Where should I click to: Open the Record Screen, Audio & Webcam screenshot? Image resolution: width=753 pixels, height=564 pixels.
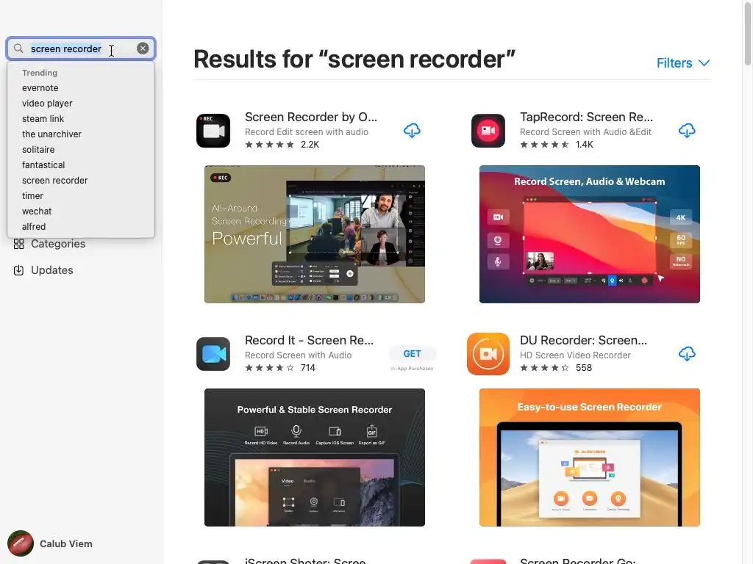point(590,234)
